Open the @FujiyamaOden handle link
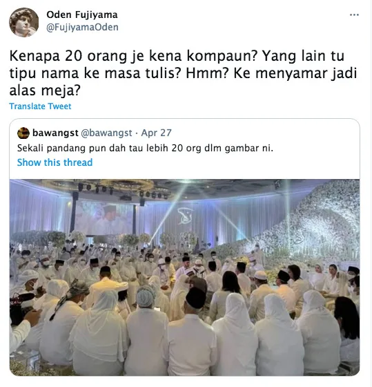 (x=82, y=27)
